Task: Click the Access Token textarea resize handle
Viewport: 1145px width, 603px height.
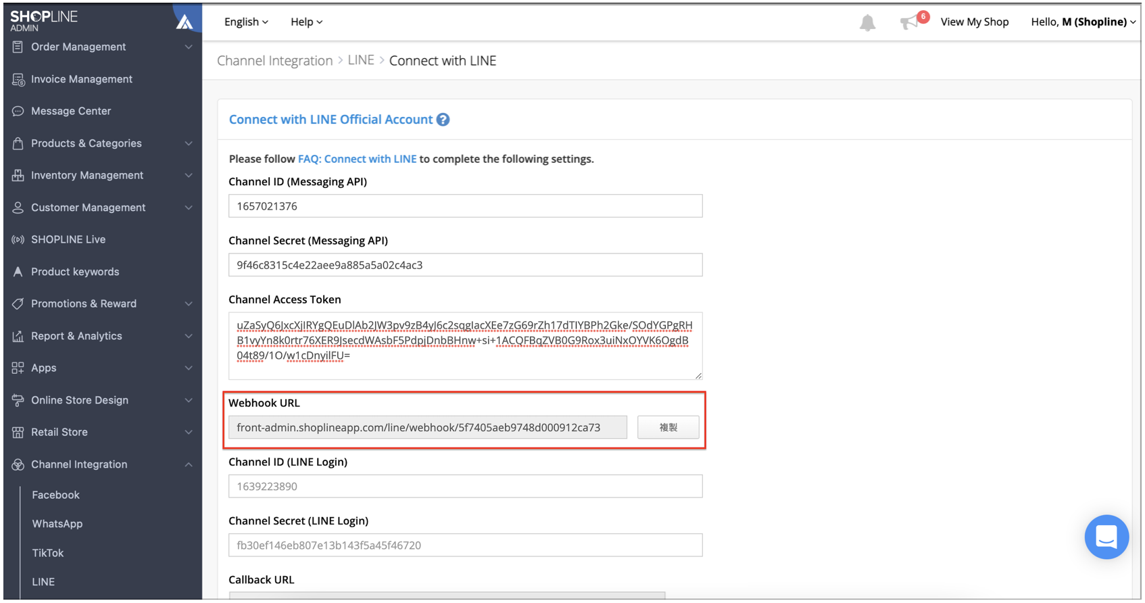Action: point(698,375)
